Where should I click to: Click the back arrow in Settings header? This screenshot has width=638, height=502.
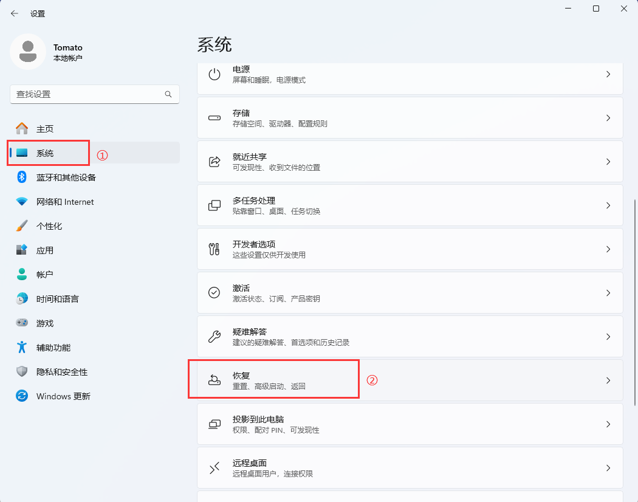tap(15, 13)
